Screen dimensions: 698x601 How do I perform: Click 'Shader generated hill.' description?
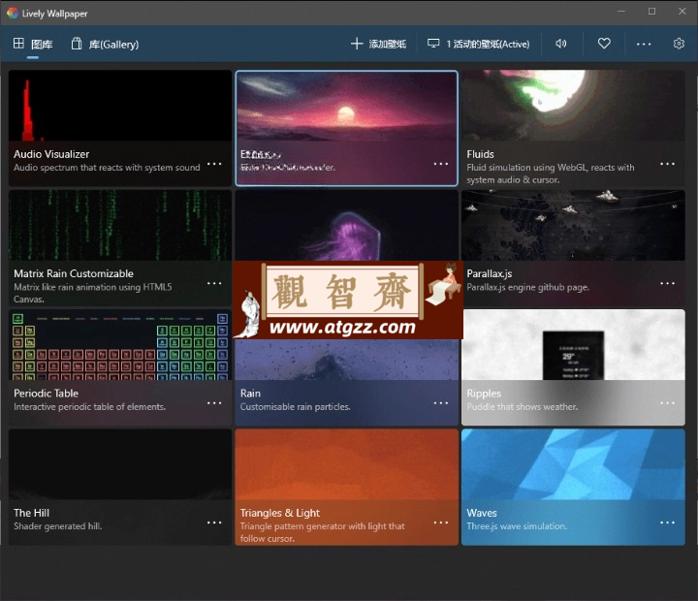click(x=58, y=525)
